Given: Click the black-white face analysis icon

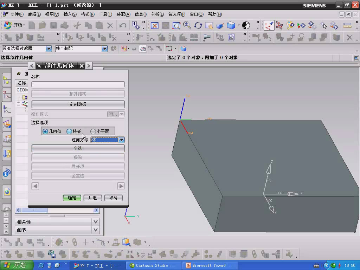Looking at the screenshot, I should (x=246, y=25).
